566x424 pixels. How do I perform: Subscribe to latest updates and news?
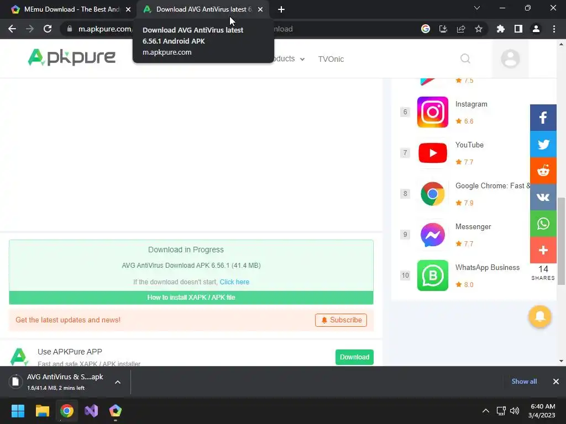[340, 320]
